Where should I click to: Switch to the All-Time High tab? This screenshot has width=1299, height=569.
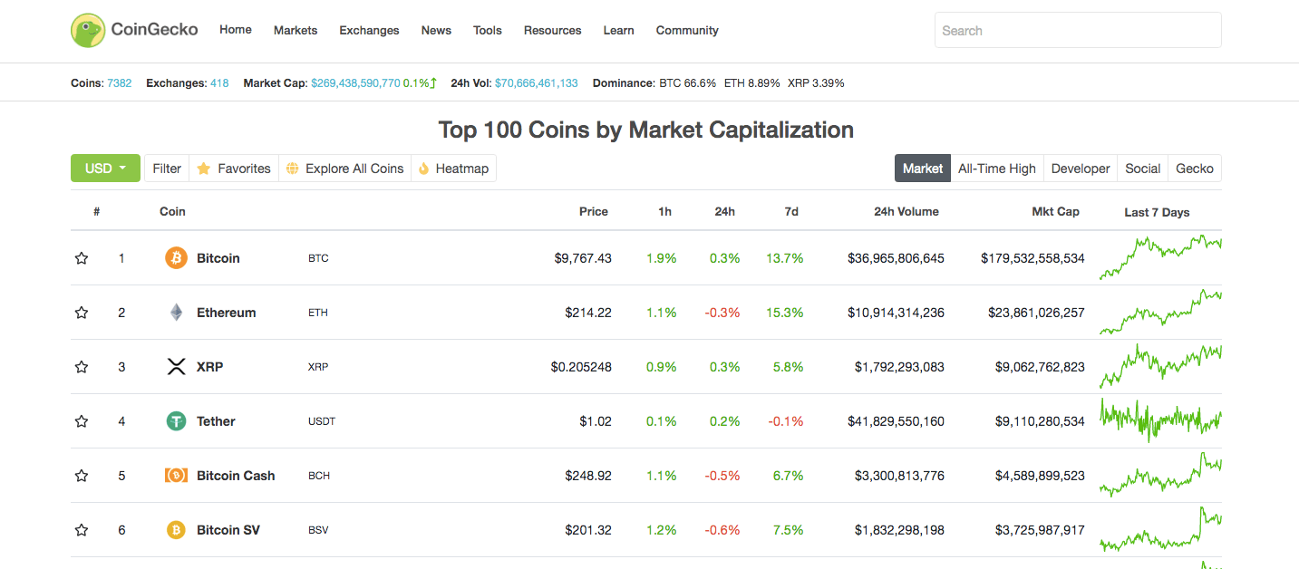996,168
